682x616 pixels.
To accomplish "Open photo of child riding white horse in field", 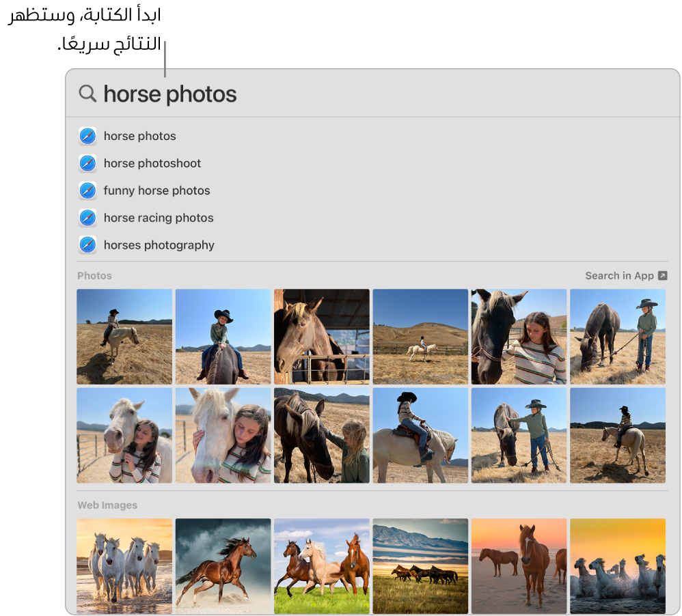I will (x=124, y=337).
